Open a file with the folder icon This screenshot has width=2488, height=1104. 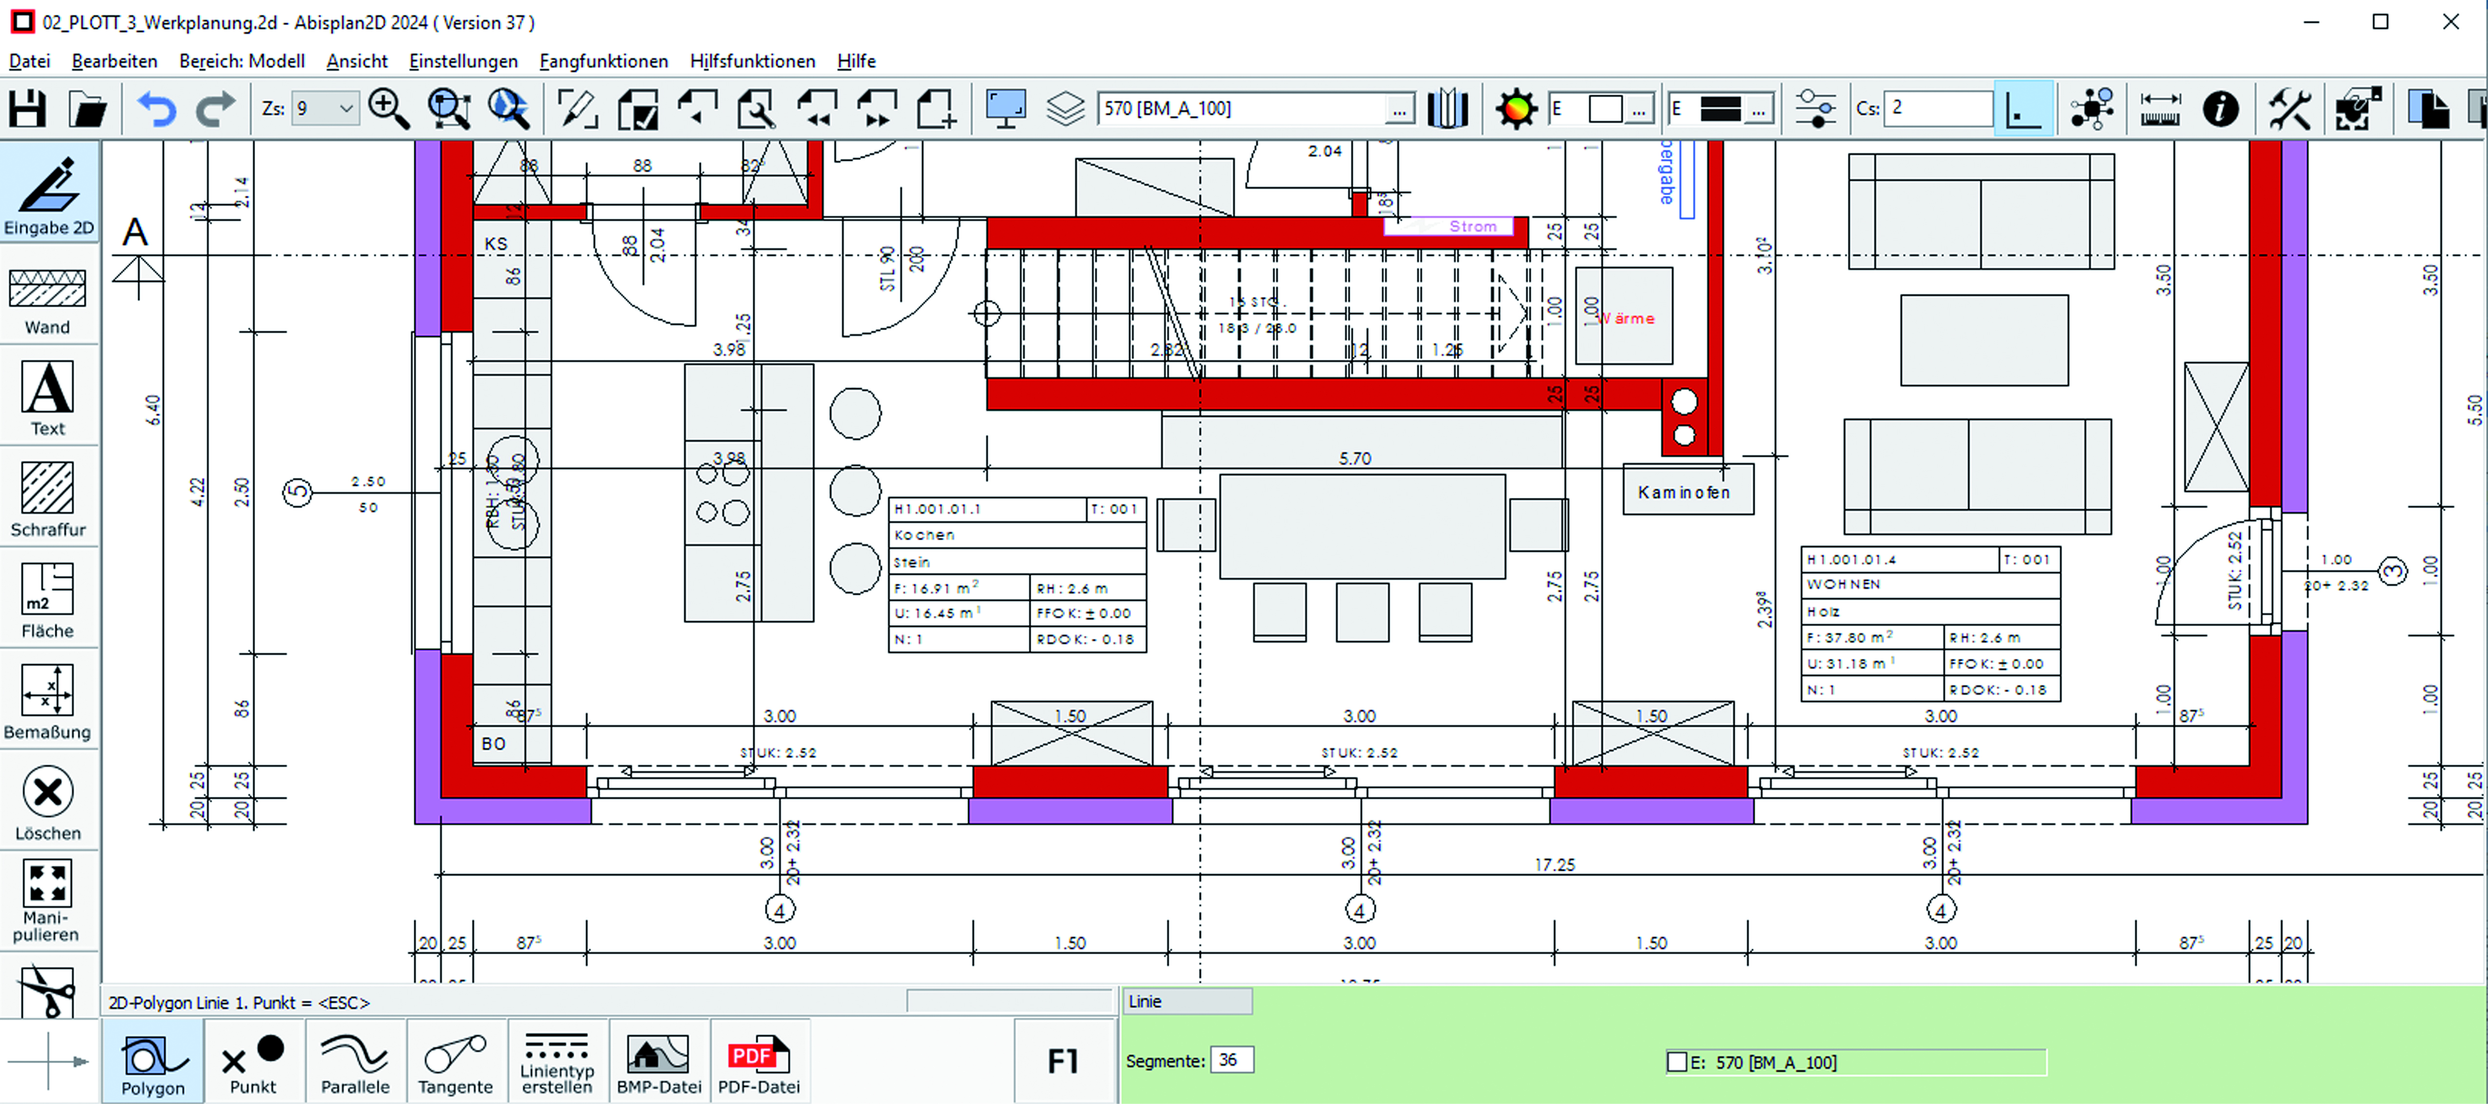coord(88,108)
